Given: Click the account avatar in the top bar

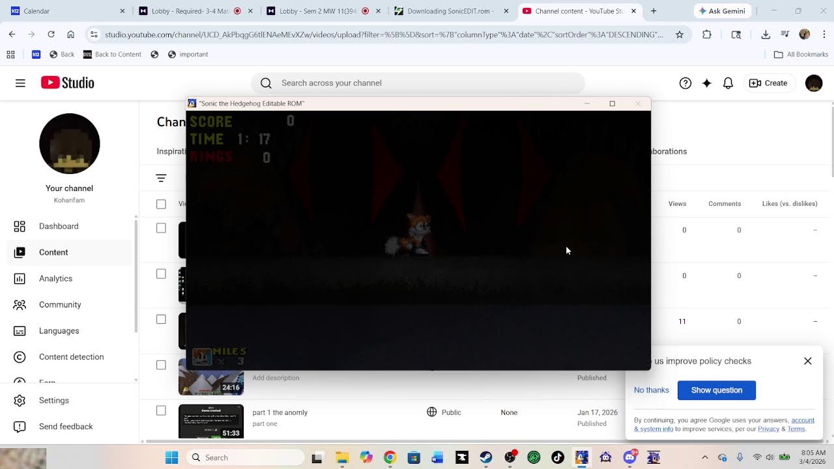Looking at the screenshot, I should pyautogui.click(x=814, y=83).
